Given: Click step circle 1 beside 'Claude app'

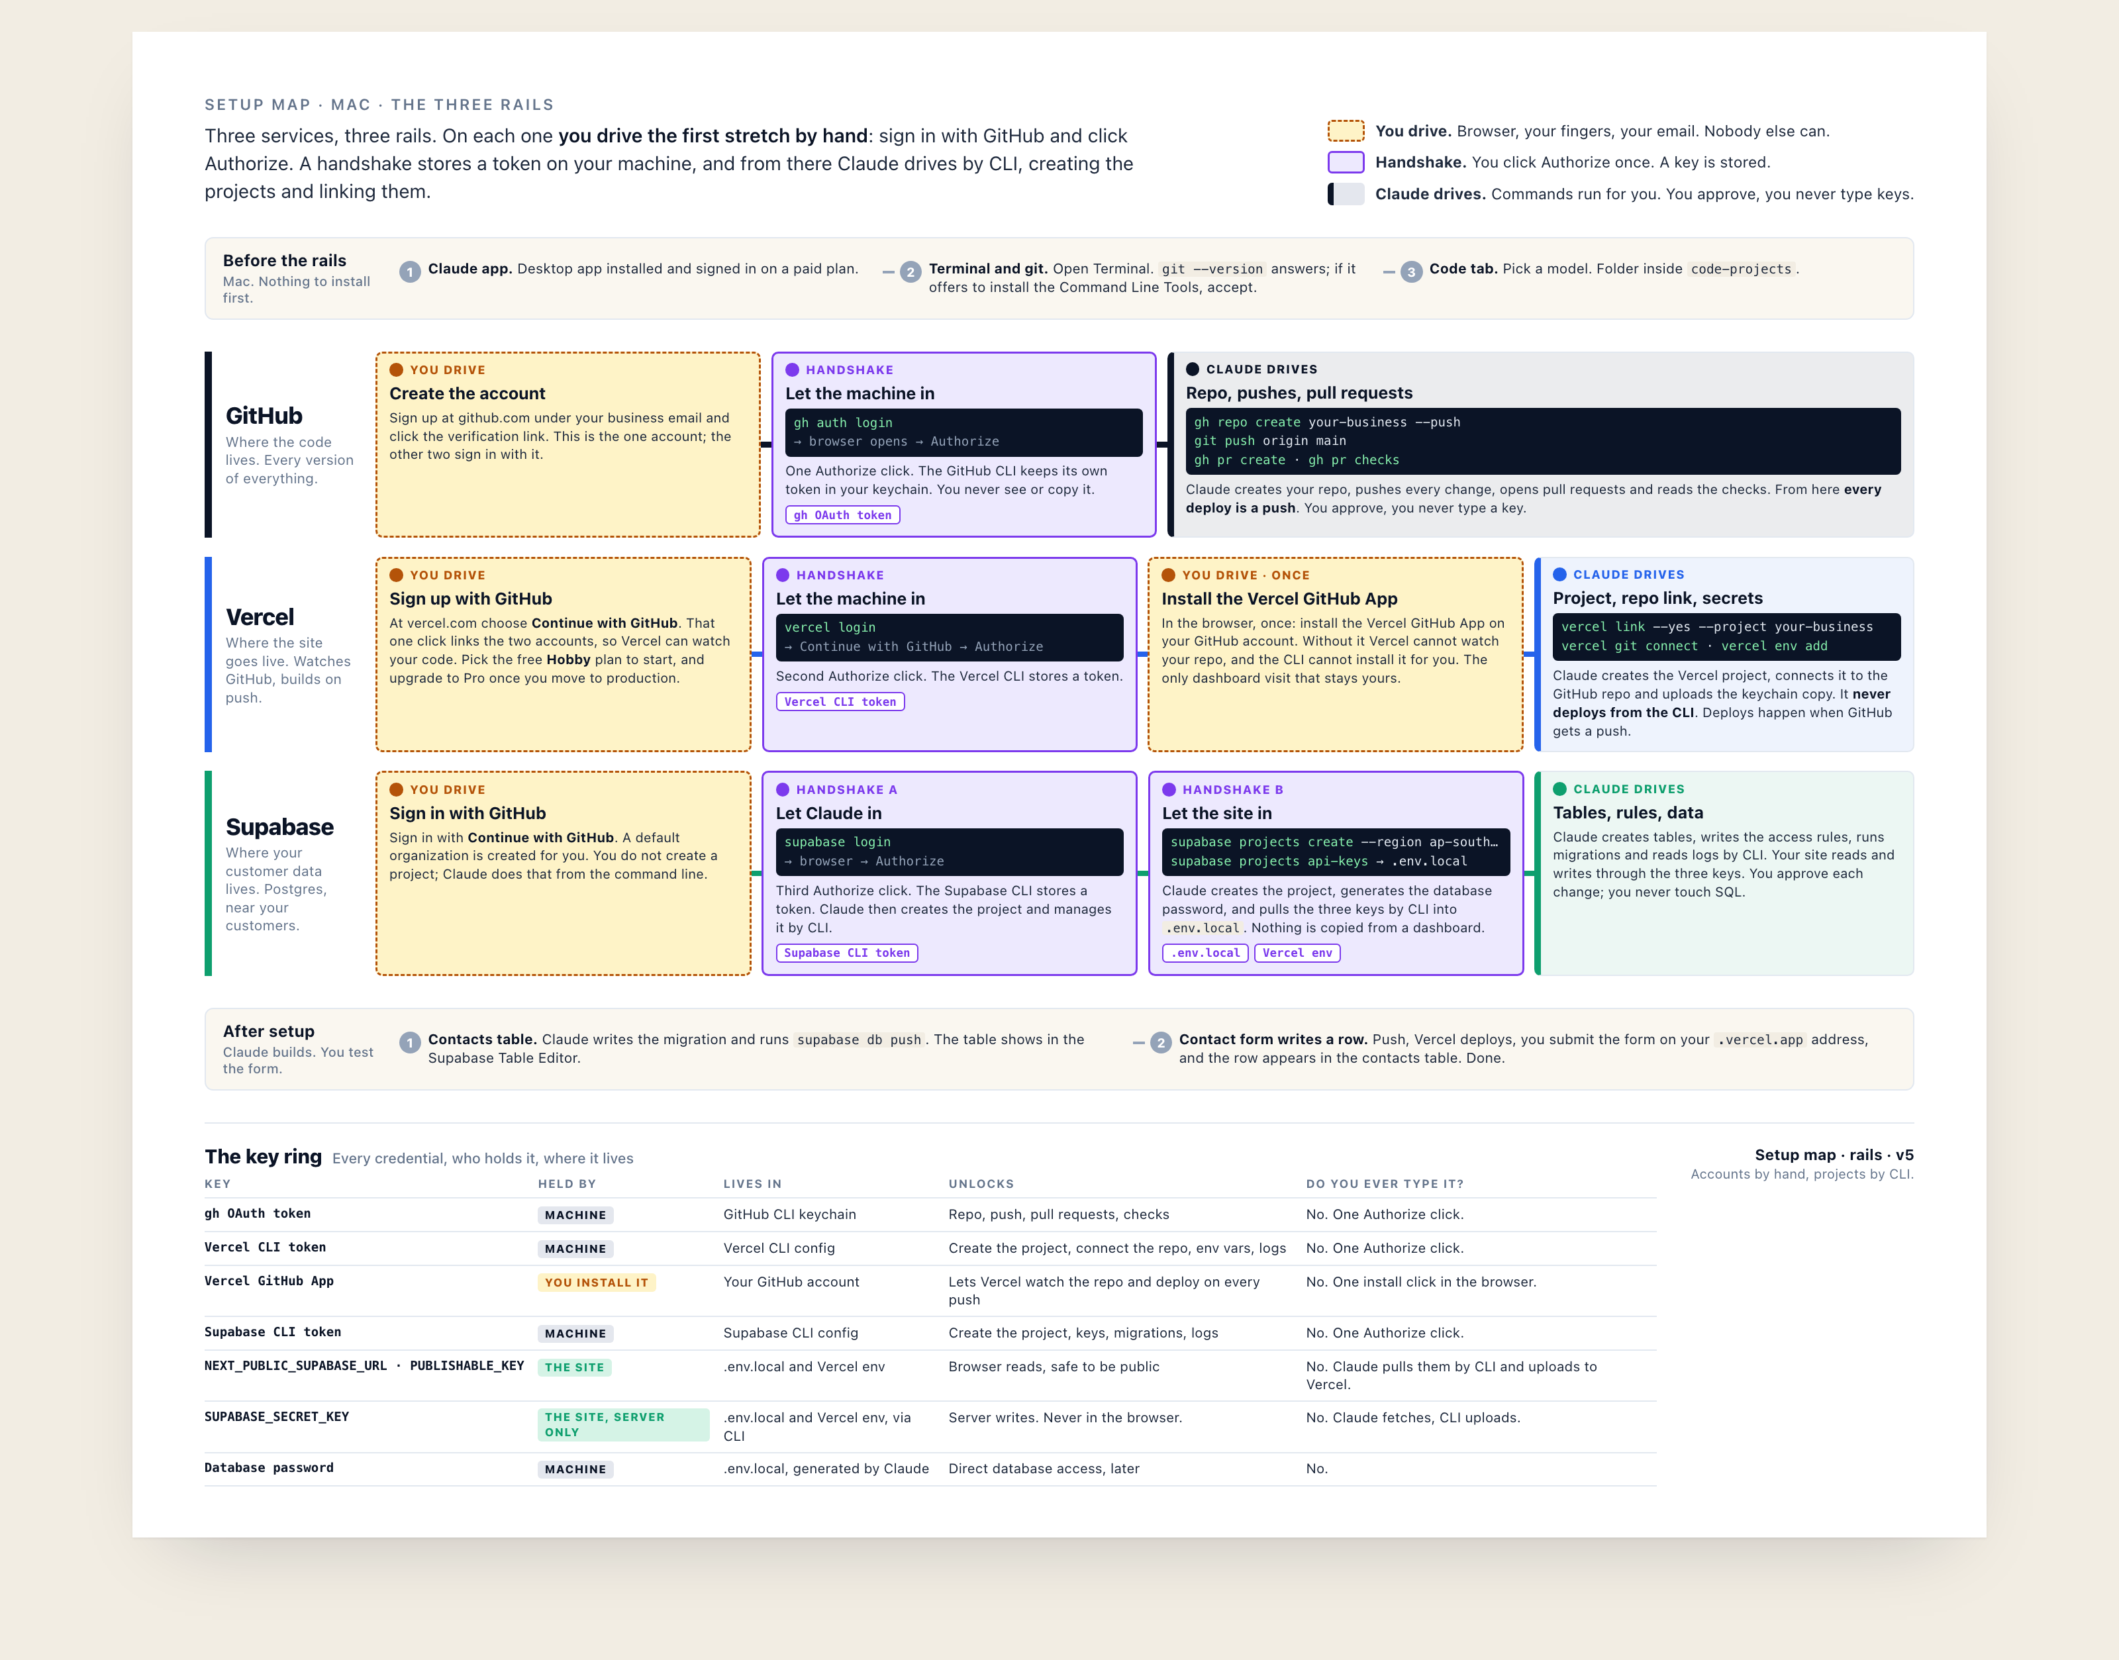Looking at the screenshot, I should pyautogui.click(x=410, y=272).
